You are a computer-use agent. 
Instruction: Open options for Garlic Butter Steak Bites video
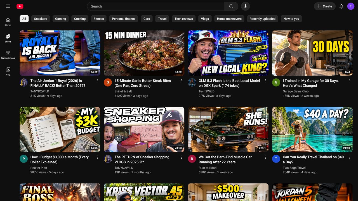182,81
